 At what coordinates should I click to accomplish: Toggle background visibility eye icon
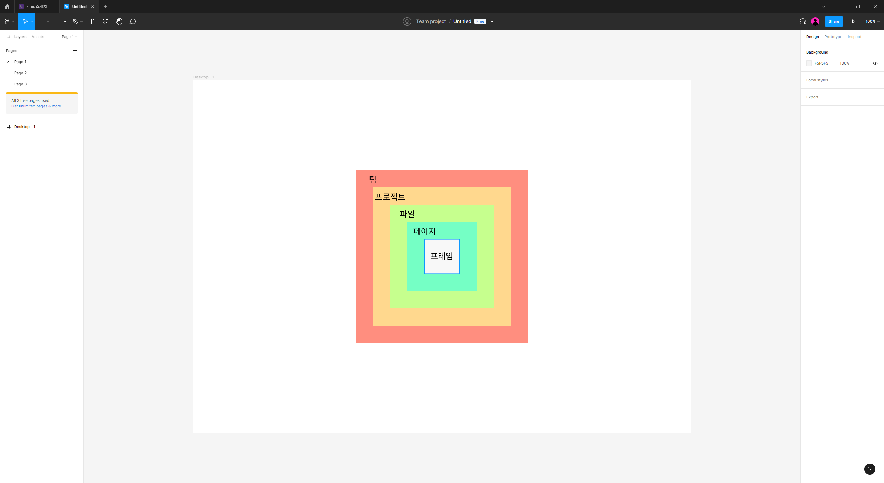point(875,63)
